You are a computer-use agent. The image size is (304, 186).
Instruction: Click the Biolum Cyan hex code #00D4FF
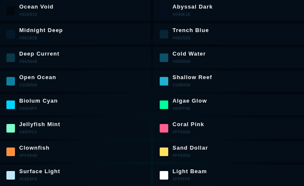coord(28,109)
